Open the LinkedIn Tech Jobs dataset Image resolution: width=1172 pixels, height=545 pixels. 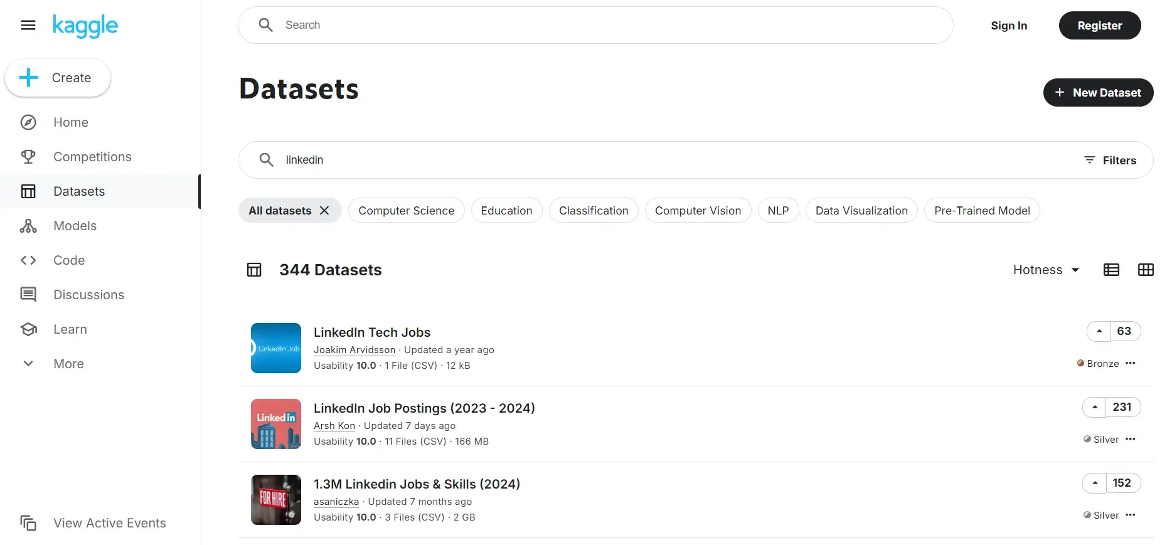(372, 332)
